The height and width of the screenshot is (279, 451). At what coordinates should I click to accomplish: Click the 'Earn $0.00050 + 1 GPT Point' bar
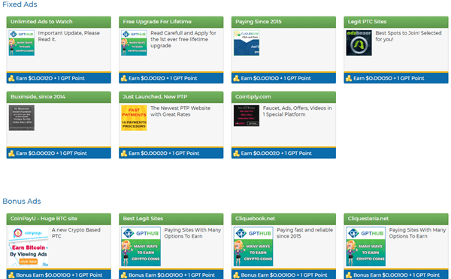pyautogui.click(x=396, y=78)
